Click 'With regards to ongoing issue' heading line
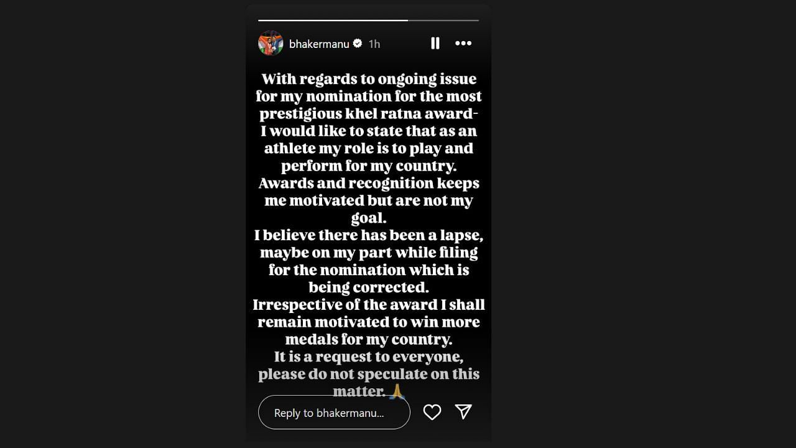Screen dimensions: 796x448 (368, 79)
